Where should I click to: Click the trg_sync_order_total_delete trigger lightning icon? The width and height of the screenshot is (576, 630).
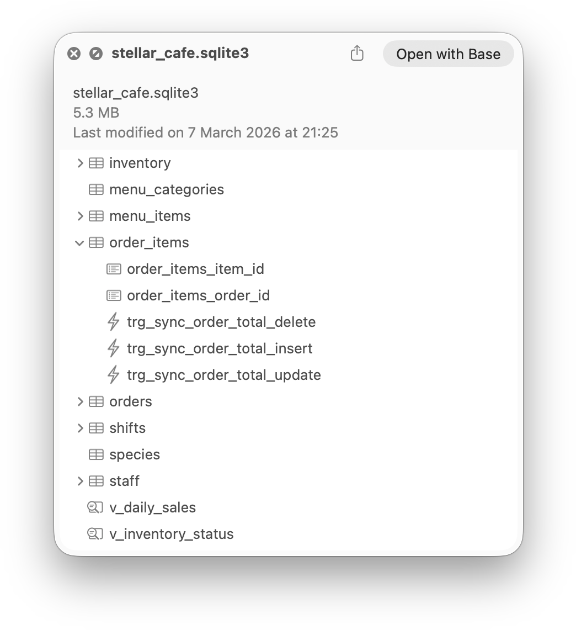113,322
